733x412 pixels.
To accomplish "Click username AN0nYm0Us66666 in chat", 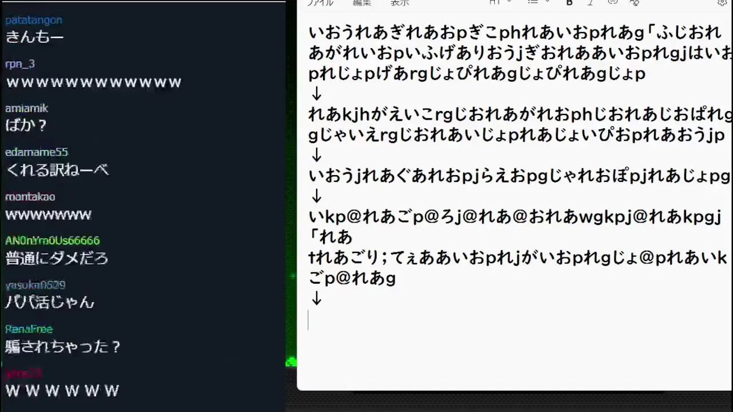I will [52, 240].
